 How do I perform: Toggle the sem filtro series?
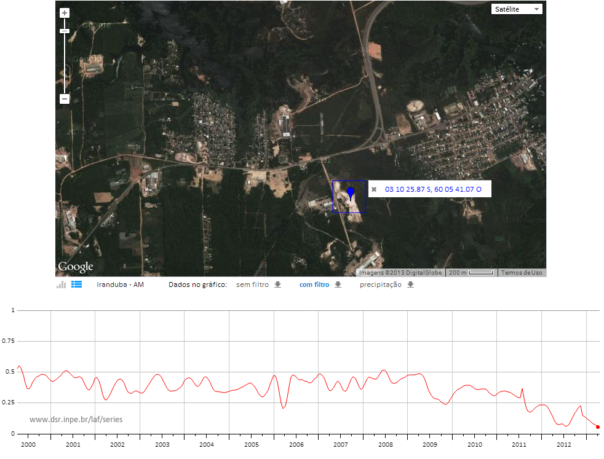click(x=252, y=284)
